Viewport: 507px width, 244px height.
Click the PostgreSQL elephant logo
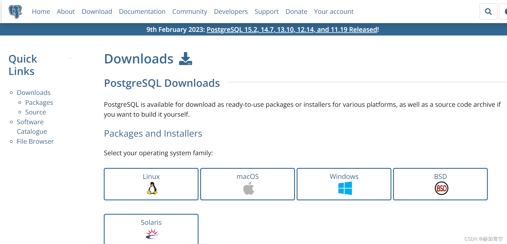pos(15,12)
